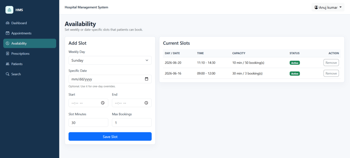
Task: Click the Search magnifier icon in sidebar
Action: (8, 74)
